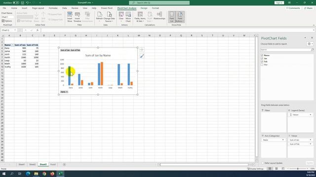The image size is (316, 177).
Task: Switch to the Insert tab
Action: tap(25, 8)
